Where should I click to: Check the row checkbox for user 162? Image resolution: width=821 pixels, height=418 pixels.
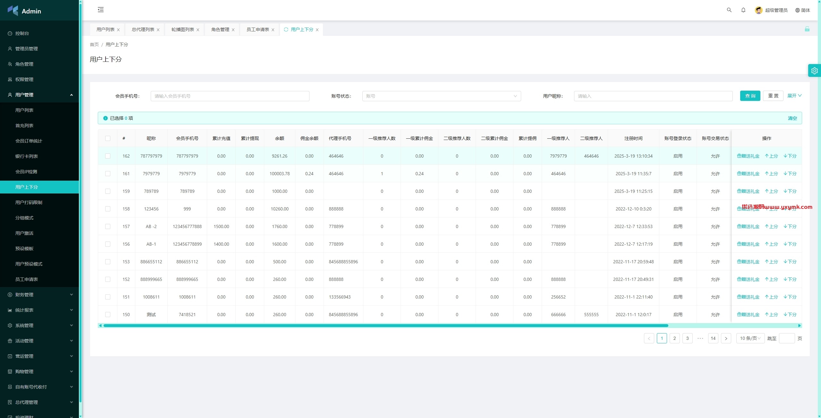click(108, 156)
